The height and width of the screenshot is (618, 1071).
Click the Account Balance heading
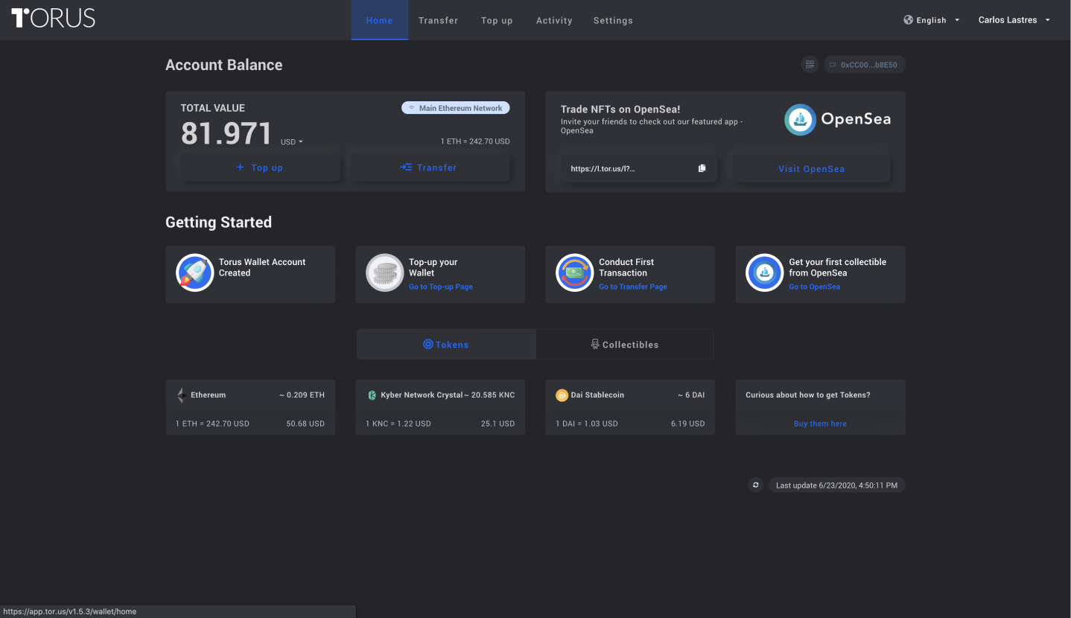coord(224,65)
